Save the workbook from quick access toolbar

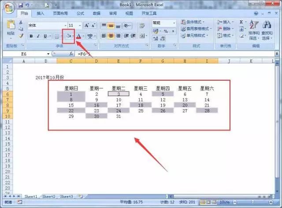pos(21,5)
